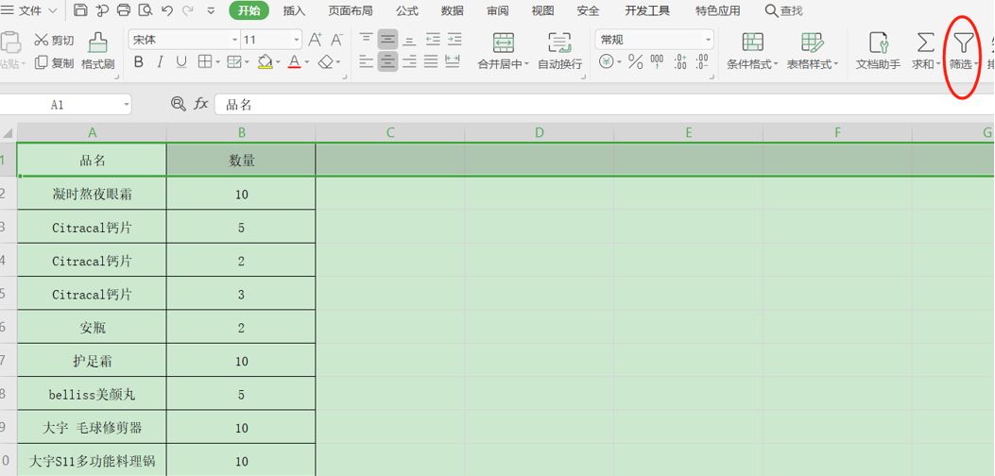Click the select-all corner triangle
995x476 pixels.
[8, 133]
